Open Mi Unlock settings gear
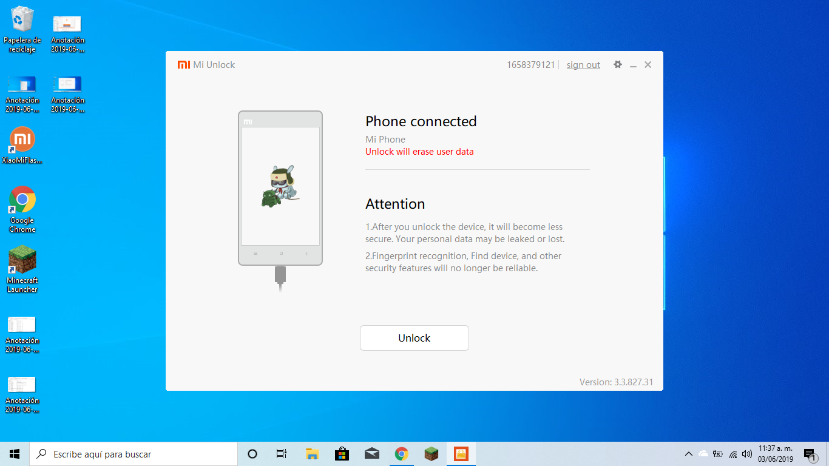 click(x=618, y=64)
